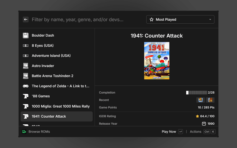The image size is (237, 148).
Task: Click the gamepad icon beside Legend of Zelda
Action: pyautogui.click(x=26, y=86)
